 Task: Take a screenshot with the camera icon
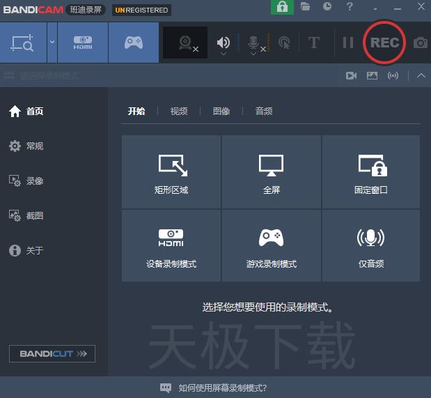421,43
